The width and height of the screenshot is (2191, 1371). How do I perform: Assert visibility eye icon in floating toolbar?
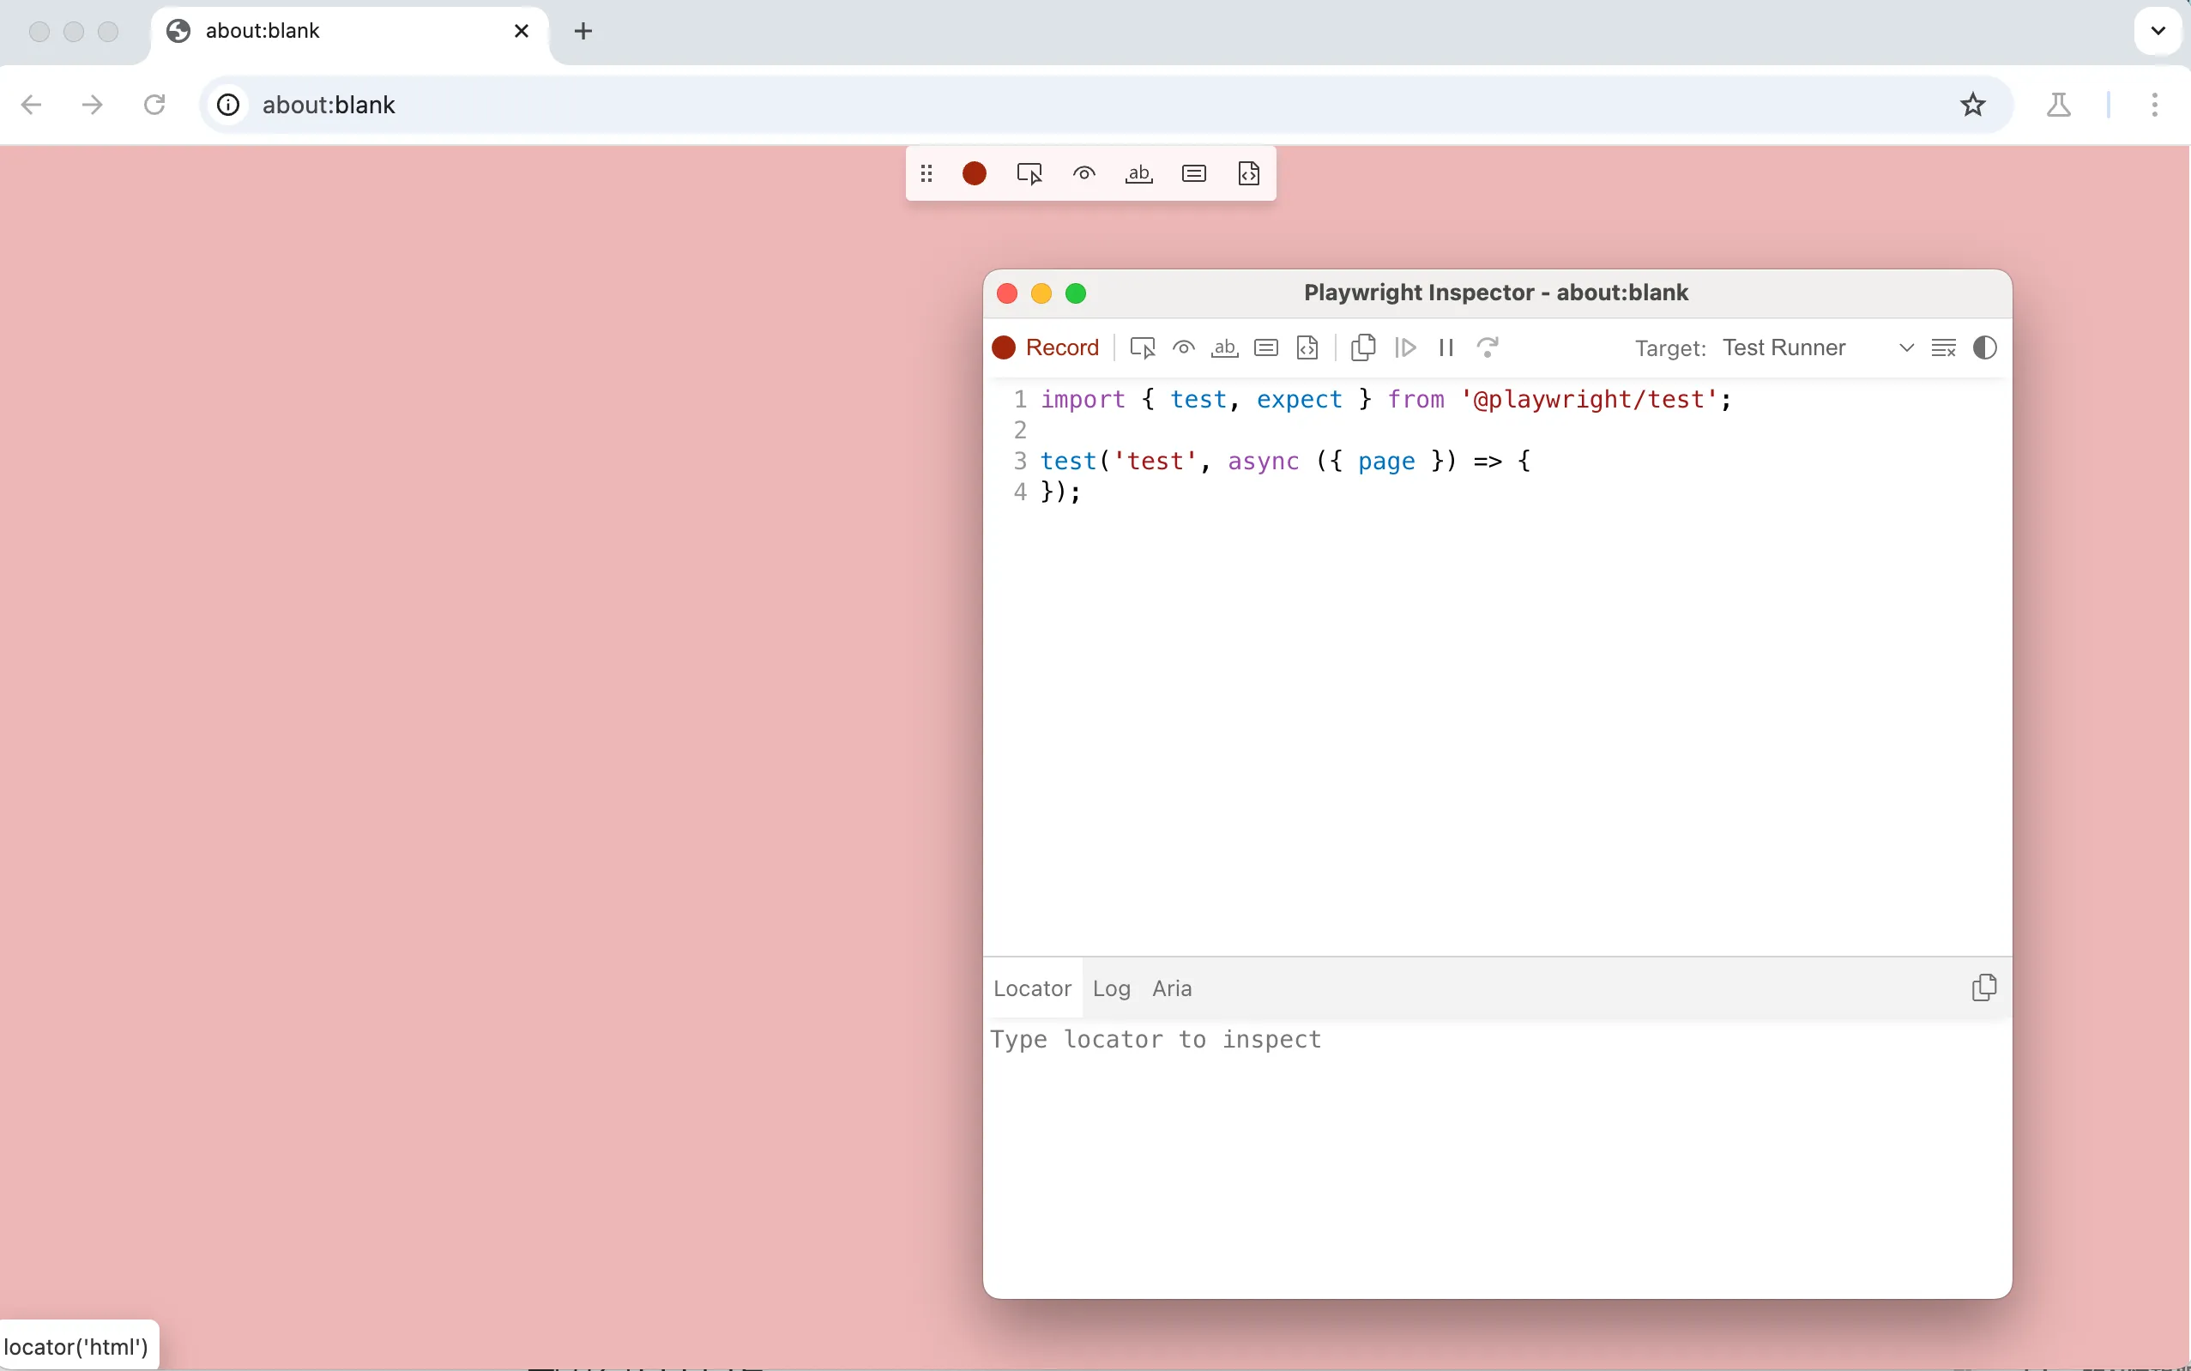1084,173
